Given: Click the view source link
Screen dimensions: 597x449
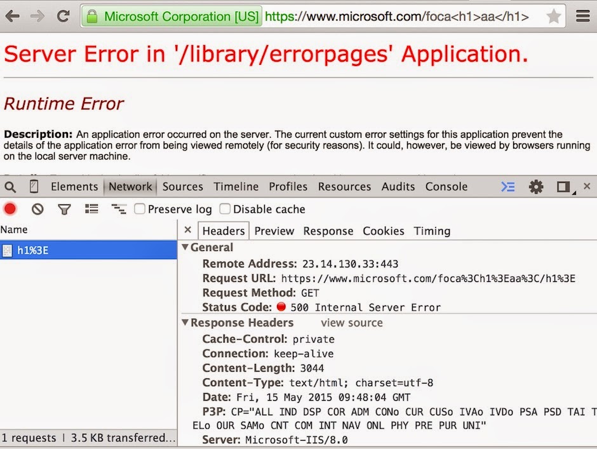Looking at the screenshot, I should point(352,323).
